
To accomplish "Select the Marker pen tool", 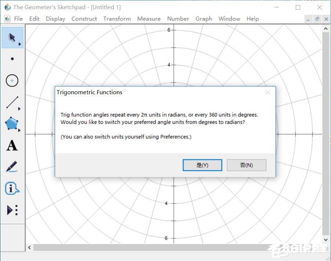I will (x=12, y=167).
